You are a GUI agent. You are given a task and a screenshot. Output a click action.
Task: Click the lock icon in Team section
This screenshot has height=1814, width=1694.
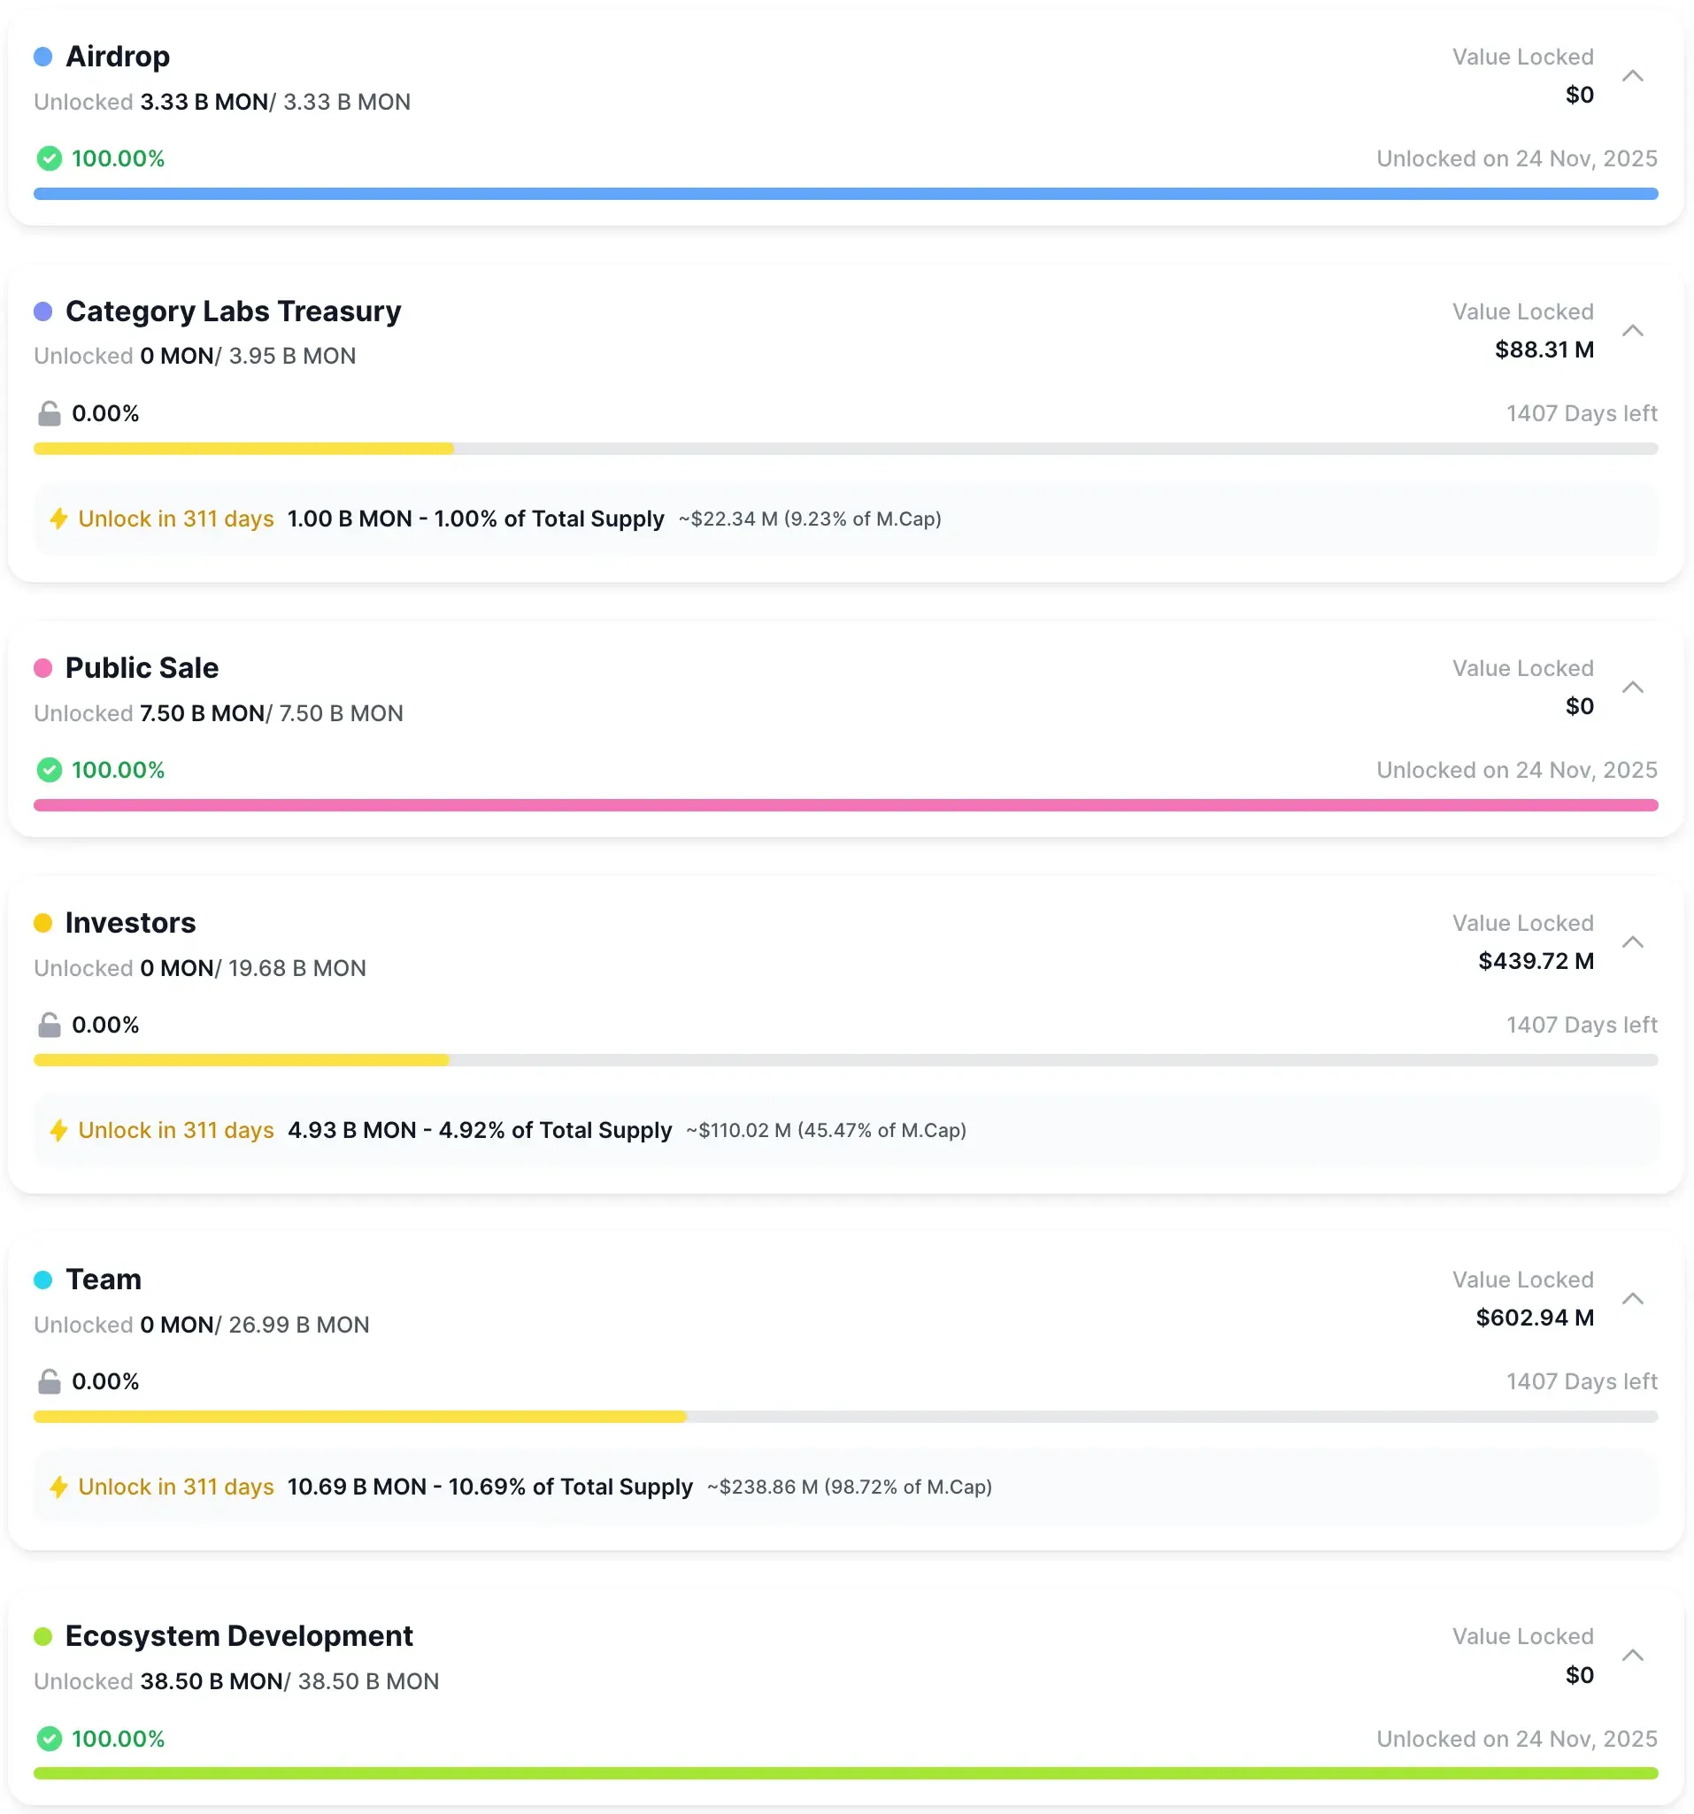(x=50, y=1382)
